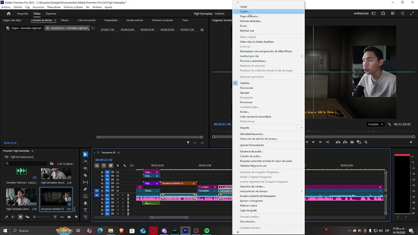The width and height of the screenshot is (418, 235).
Task: Open Program monitor settings wrench
Action: point(390,124)
